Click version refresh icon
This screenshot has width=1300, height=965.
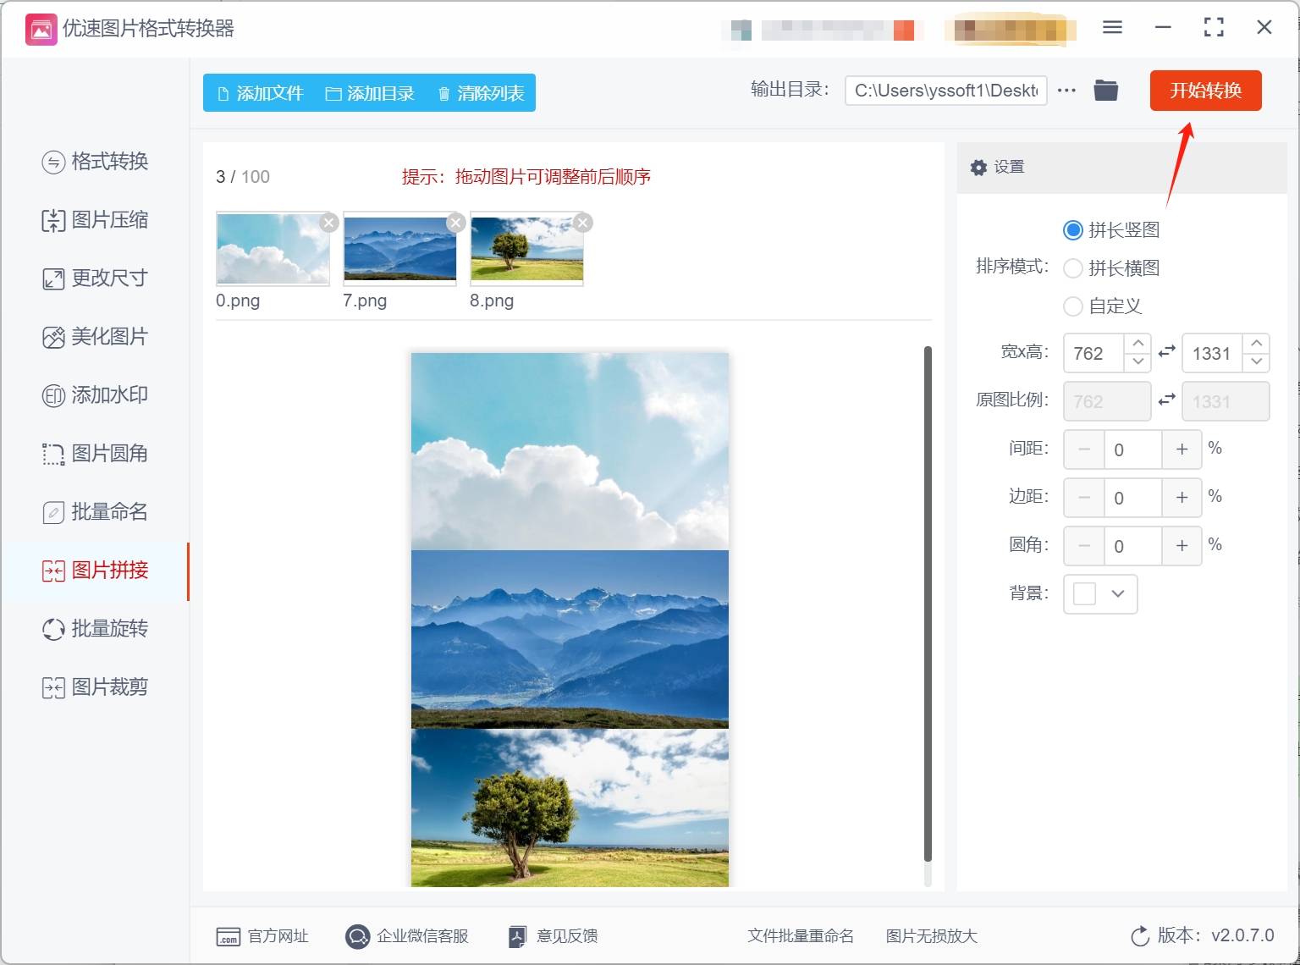click(x=1140, y=936)
